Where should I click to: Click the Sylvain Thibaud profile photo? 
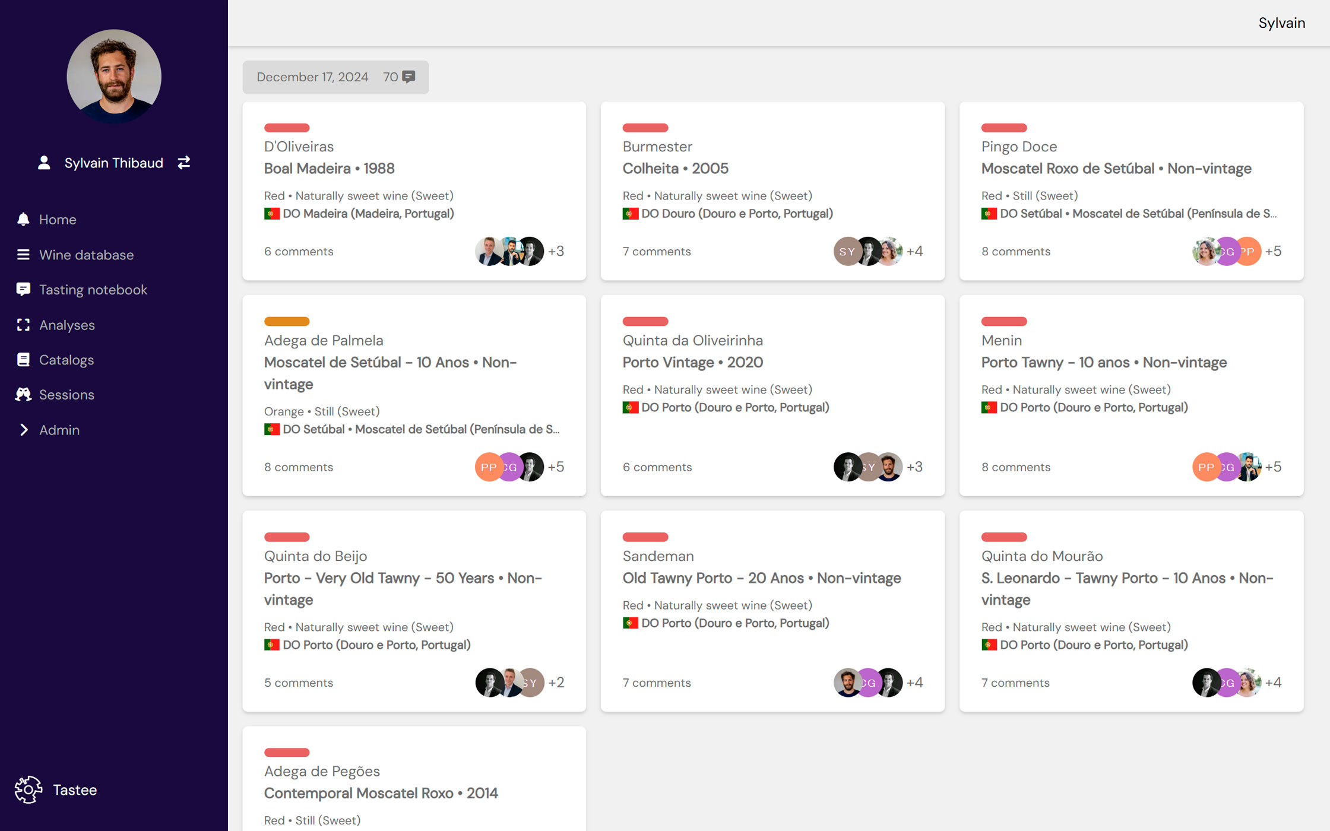(114, 77)
